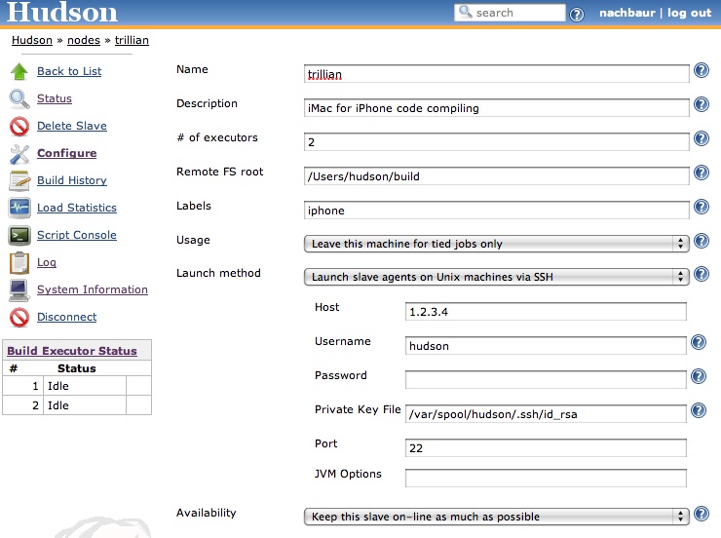Click the nachbaur user link
Image resolution: width=721 pixels, height=538 pixels.
click(x=627, y=13)
